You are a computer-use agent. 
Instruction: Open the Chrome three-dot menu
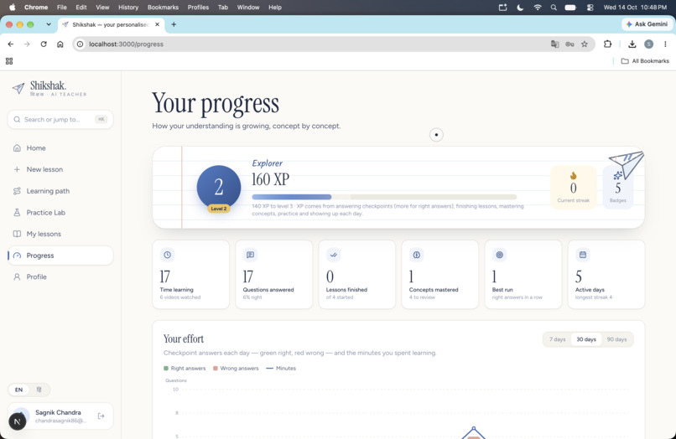(665, 44)
